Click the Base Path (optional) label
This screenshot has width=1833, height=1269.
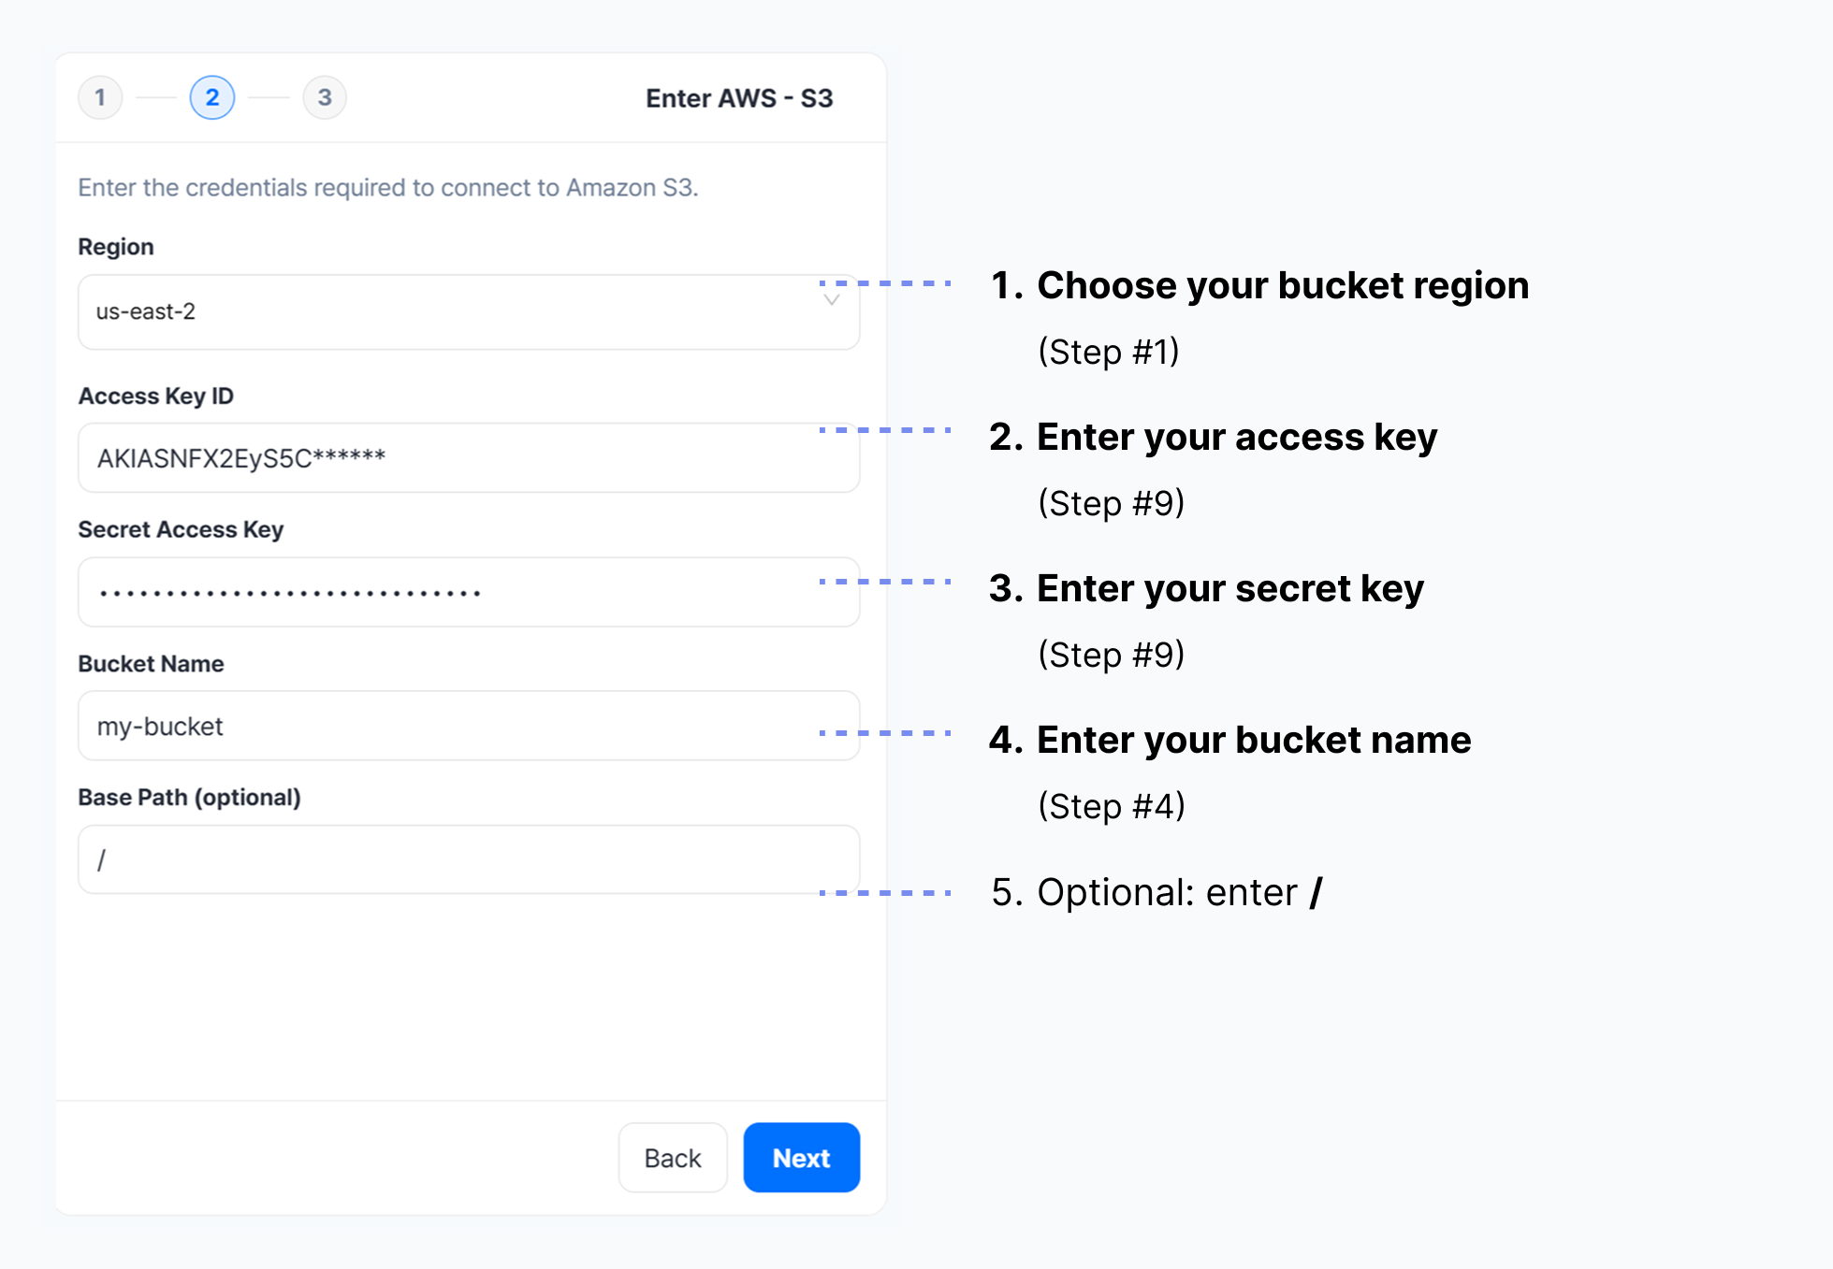pos(190,798)
